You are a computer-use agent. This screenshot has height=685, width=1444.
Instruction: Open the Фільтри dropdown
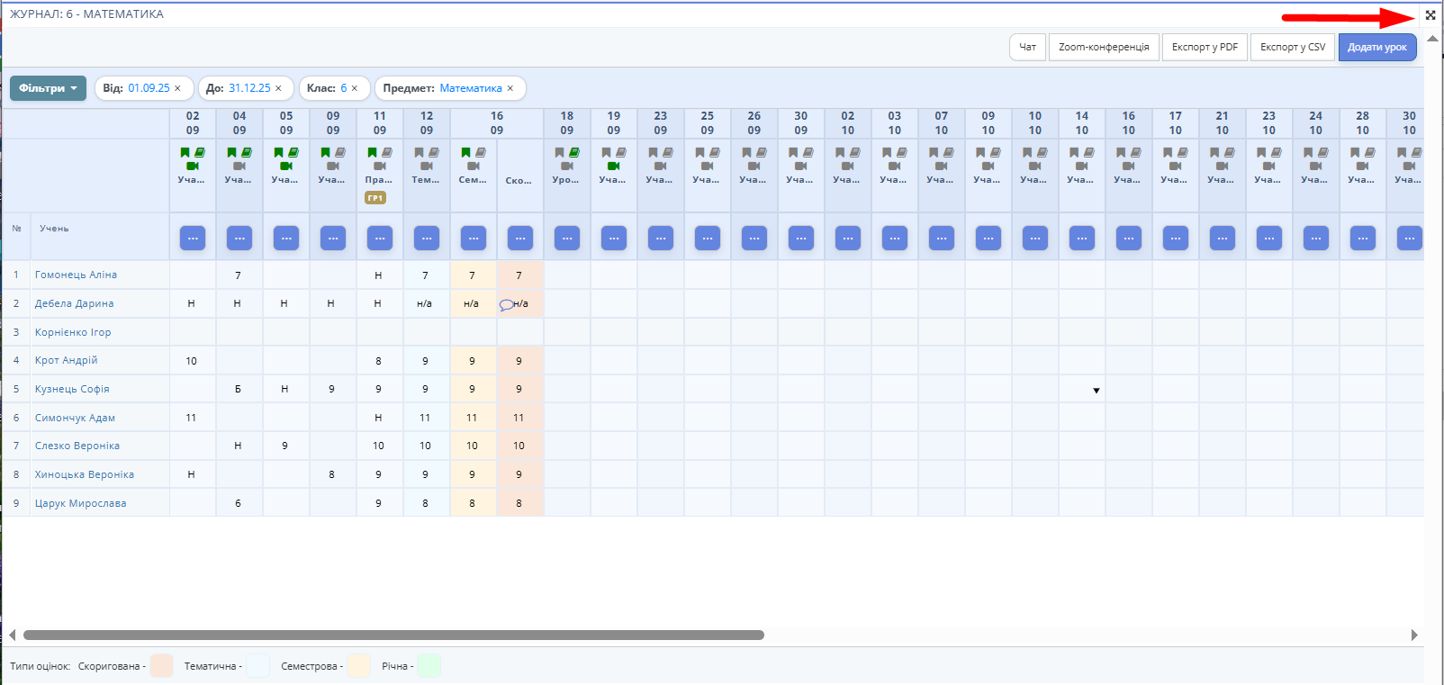coord(49,88)
